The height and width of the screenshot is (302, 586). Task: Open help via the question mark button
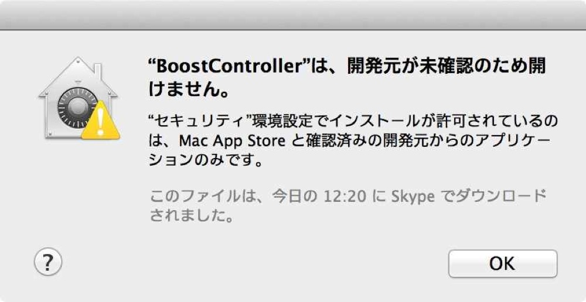coord(48,263)
